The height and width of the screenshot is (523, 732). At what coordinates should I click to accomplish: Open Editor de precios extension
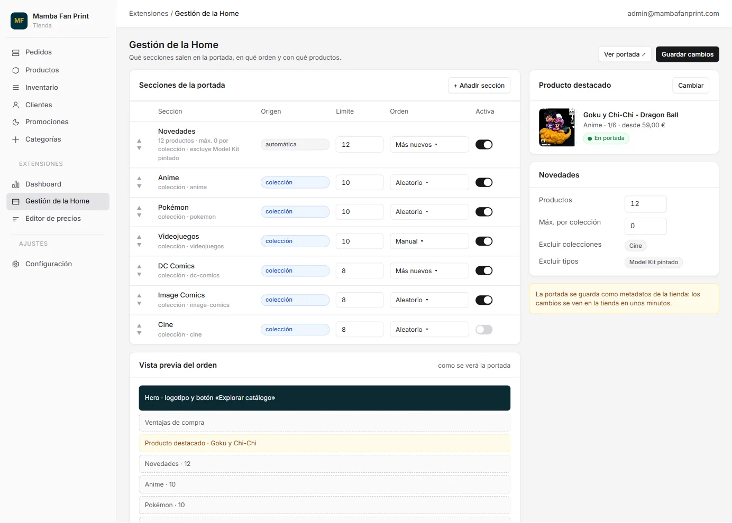point(58,219)
